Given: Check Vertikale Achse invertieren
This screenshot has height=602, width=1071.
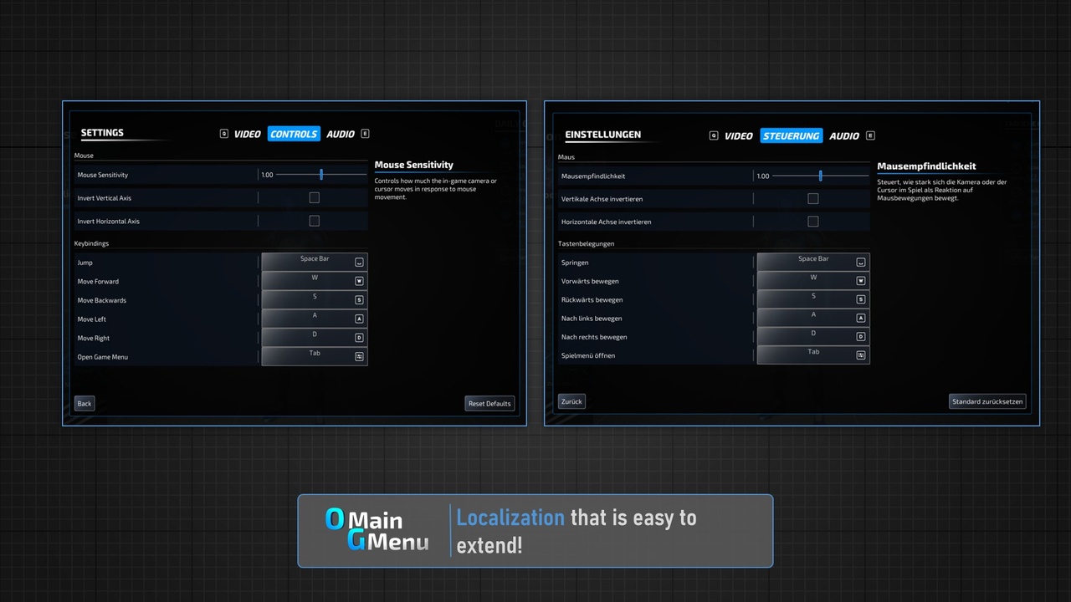Looking at the screenshot, I should pos(812,198).
